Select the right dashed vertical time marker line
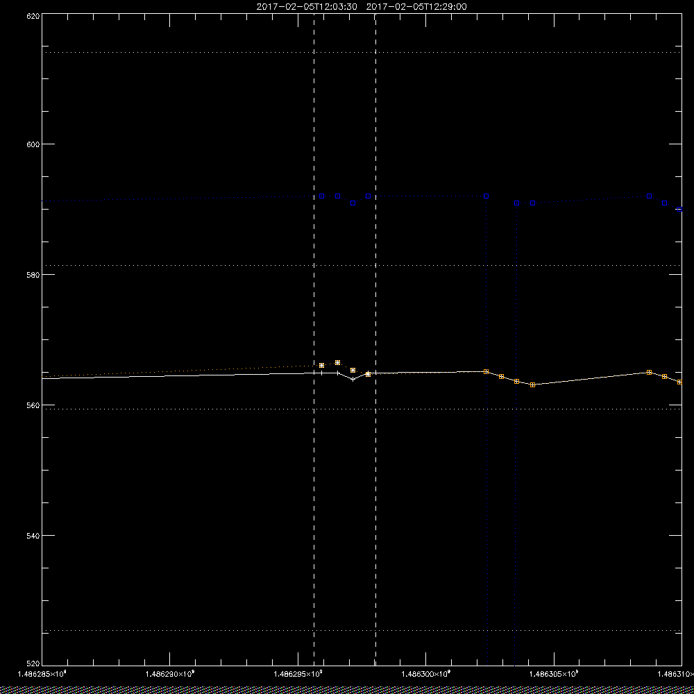The image size is (694, 694). tap(375, 340)
